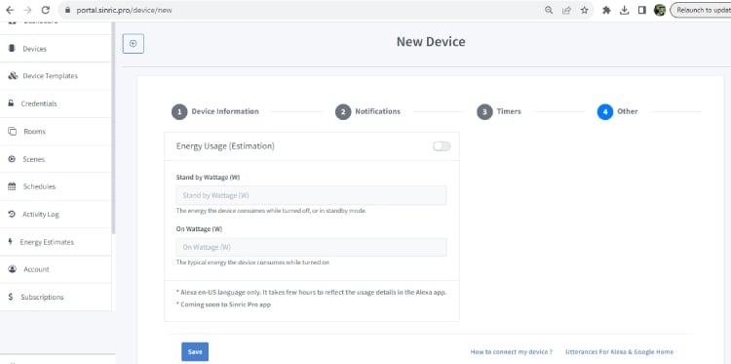Click the Credentials lock icon
The height and width of the screenshot is (364, 731).
coord(11,103)
